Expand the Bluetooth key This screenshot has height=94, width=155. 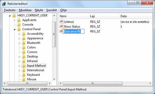(x=19, y=43)
